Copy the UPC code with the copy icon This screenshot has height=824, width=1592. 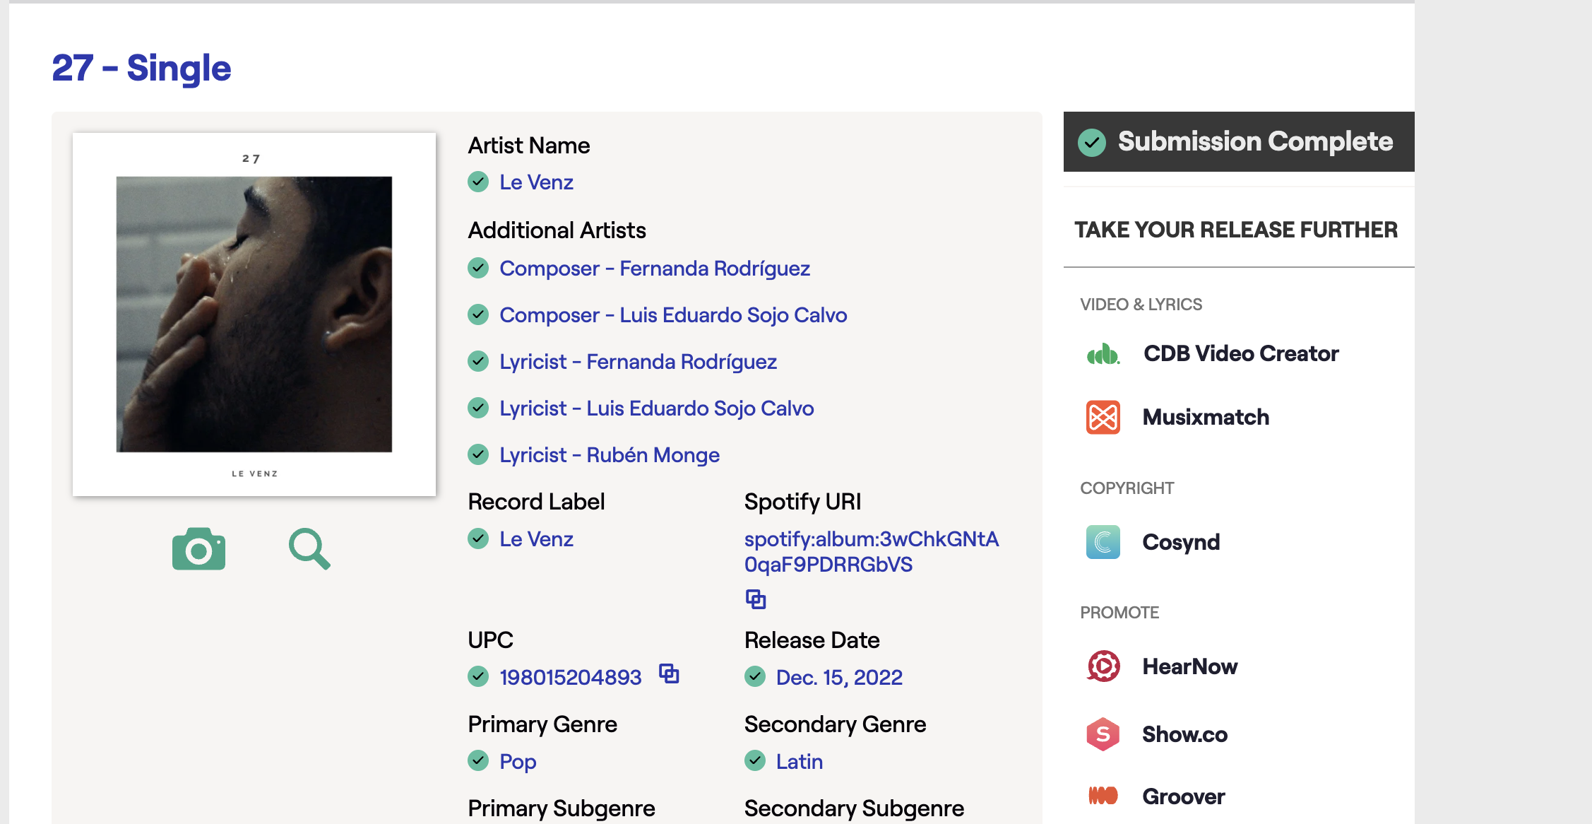(x=669, y=673)
